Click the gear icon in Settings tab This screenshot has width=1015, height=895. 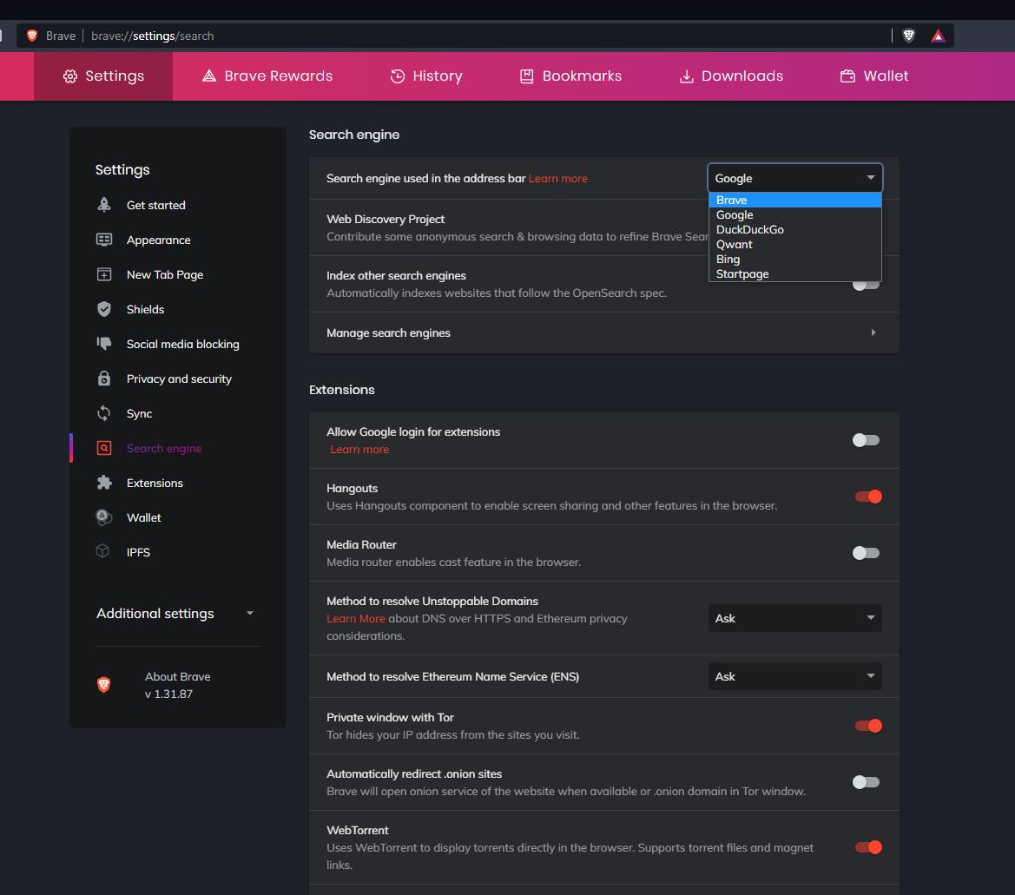[70, 76]
